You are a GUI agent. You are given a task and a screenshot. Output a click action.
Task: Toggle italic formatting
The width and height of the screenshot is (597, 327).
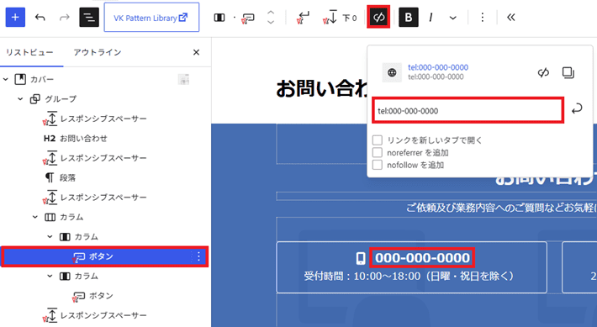click(x=431, y=17)
